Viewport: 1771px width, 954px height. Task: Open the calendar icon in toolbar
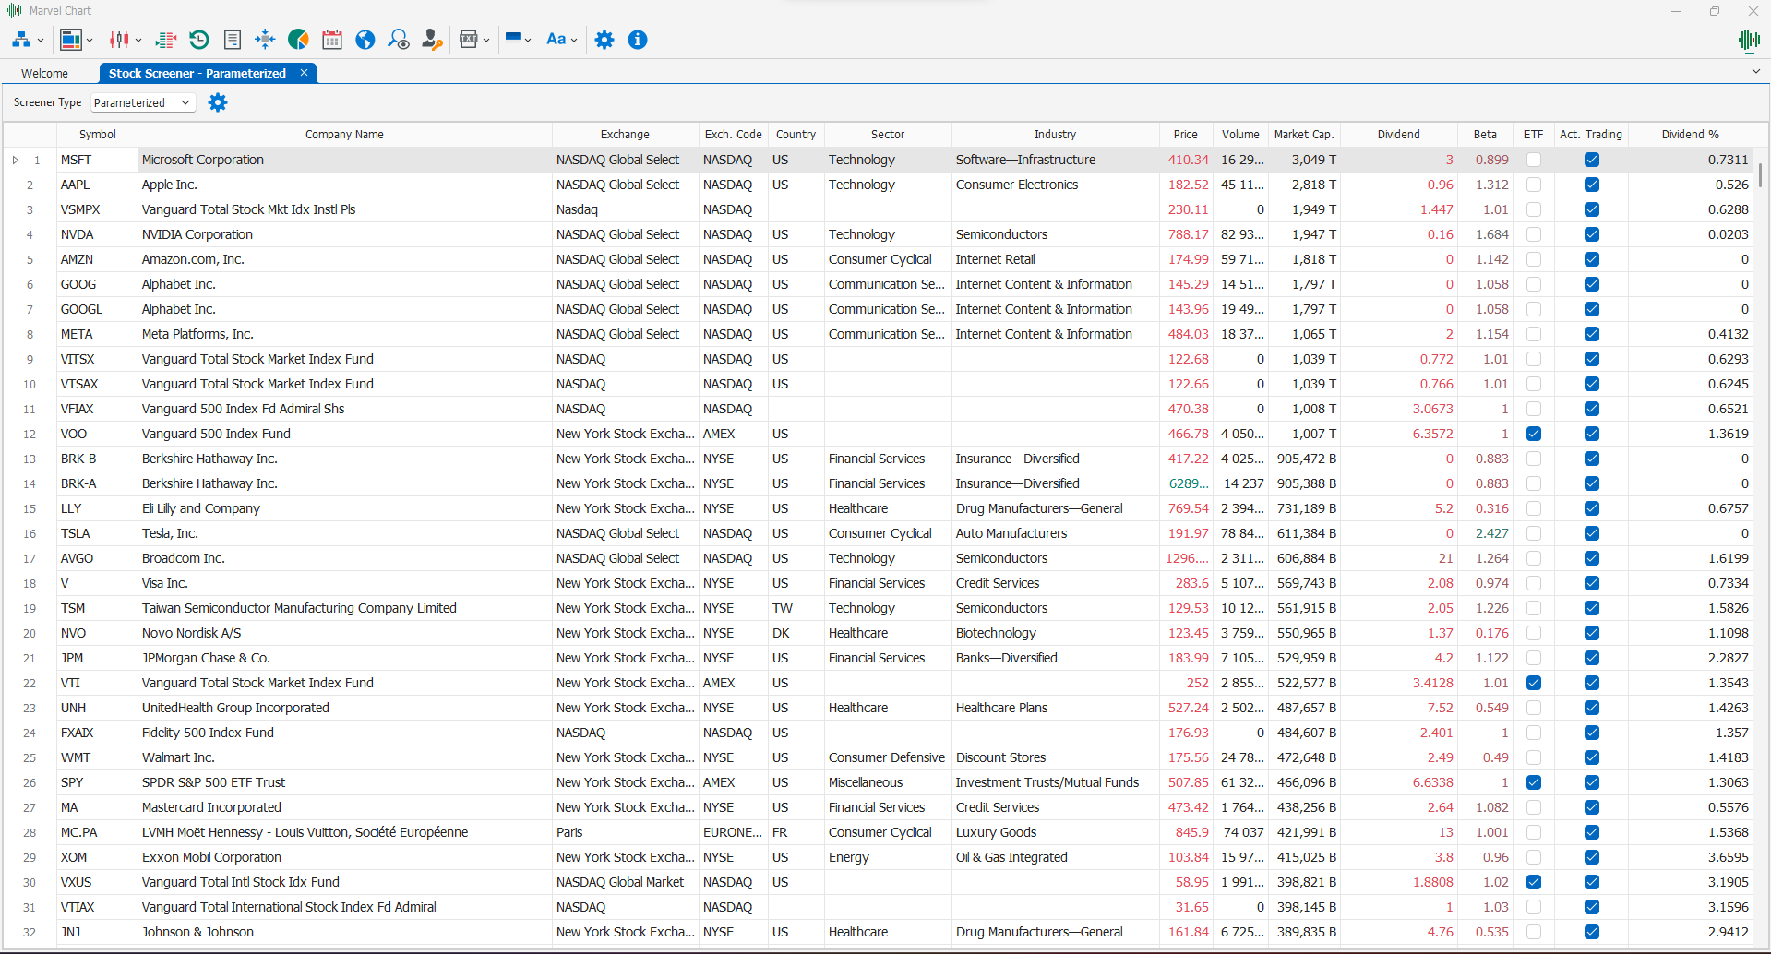pos(332,40)
